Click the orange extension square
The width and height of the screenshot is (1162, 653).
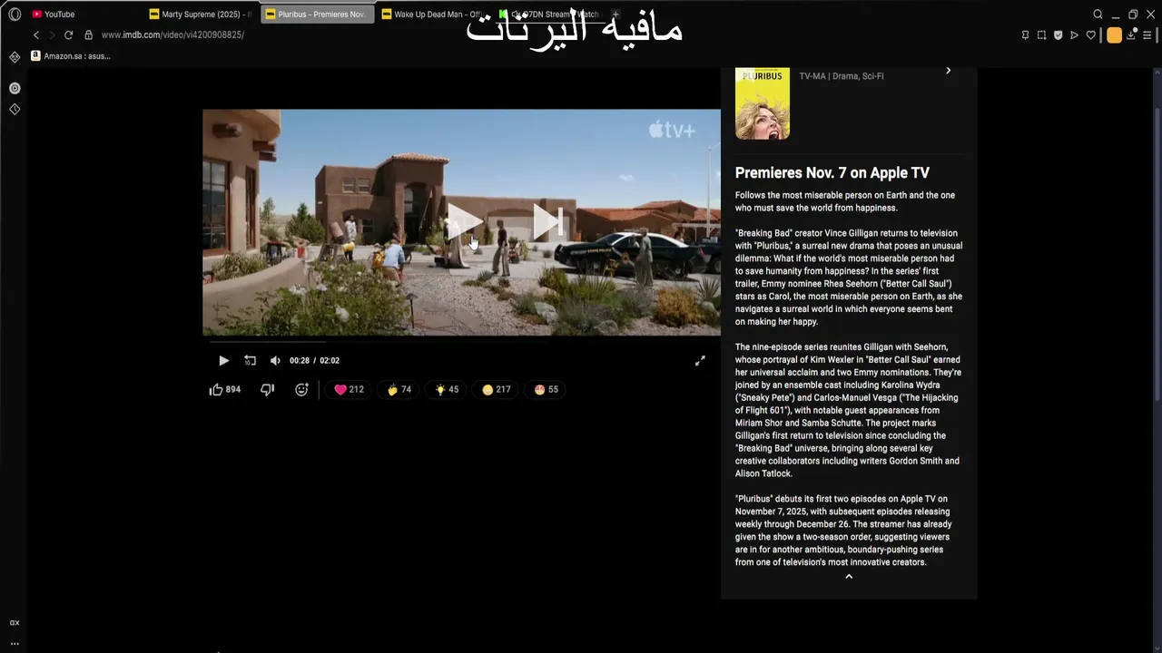pyautogui.click(x=1114, y=35)
